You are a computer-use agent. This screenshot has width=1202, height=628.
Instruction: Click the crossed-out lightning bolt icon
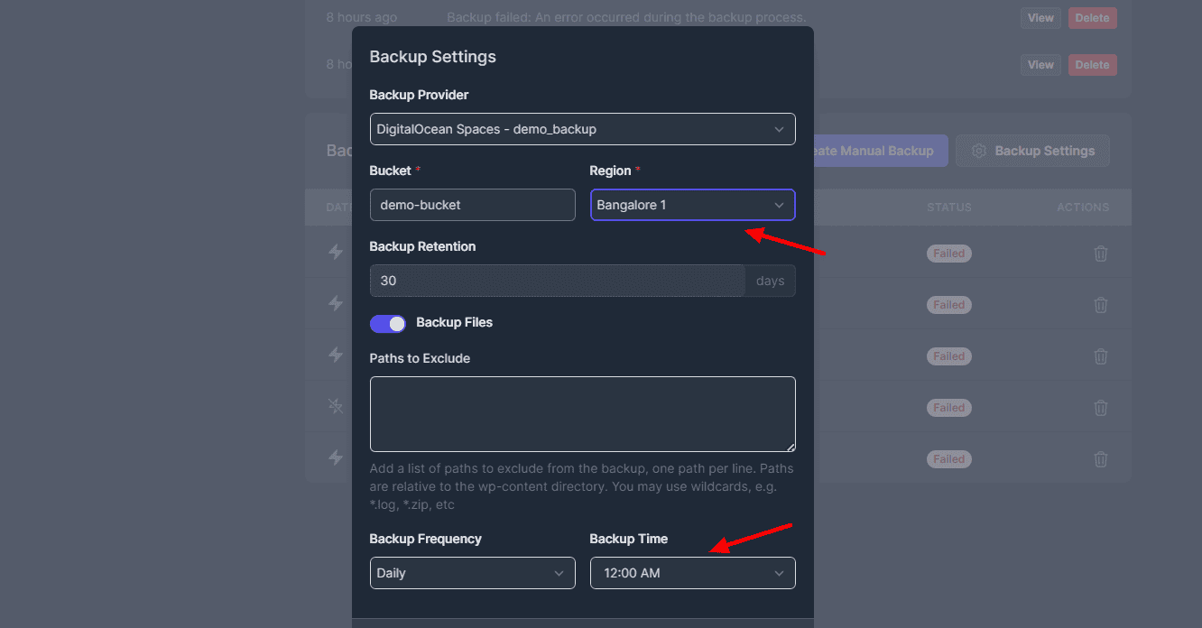[x=336, y=407]
